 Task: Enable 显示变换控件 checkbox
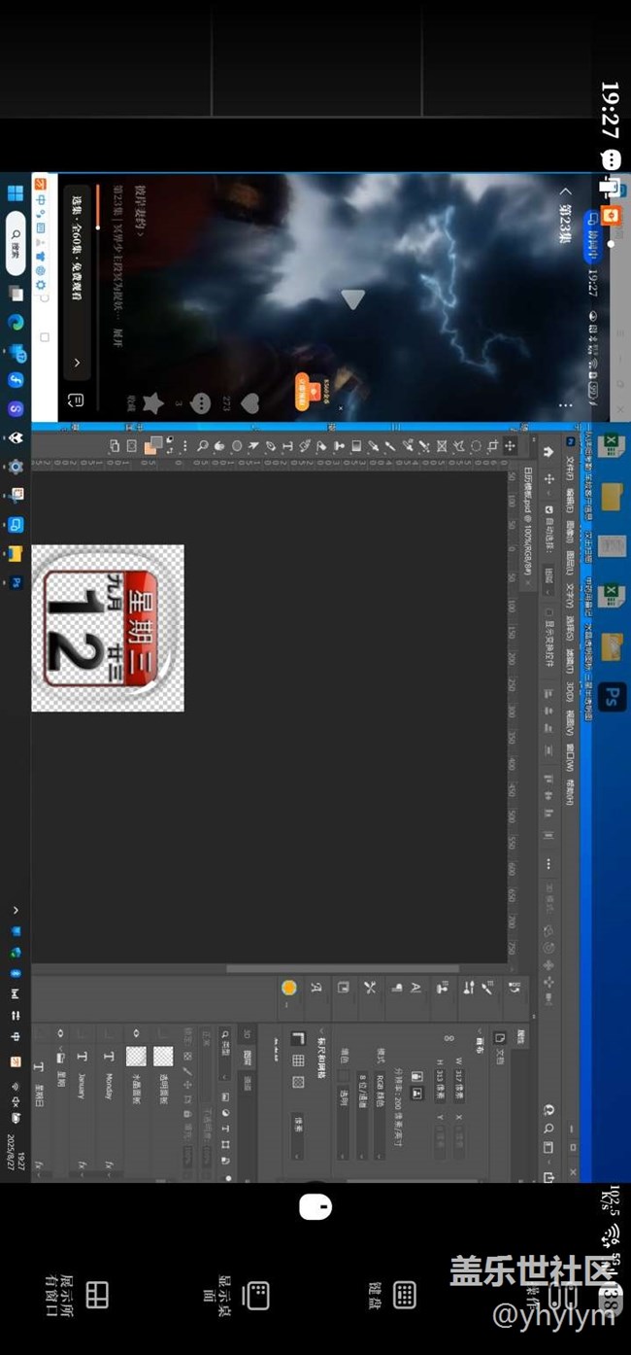548,613
